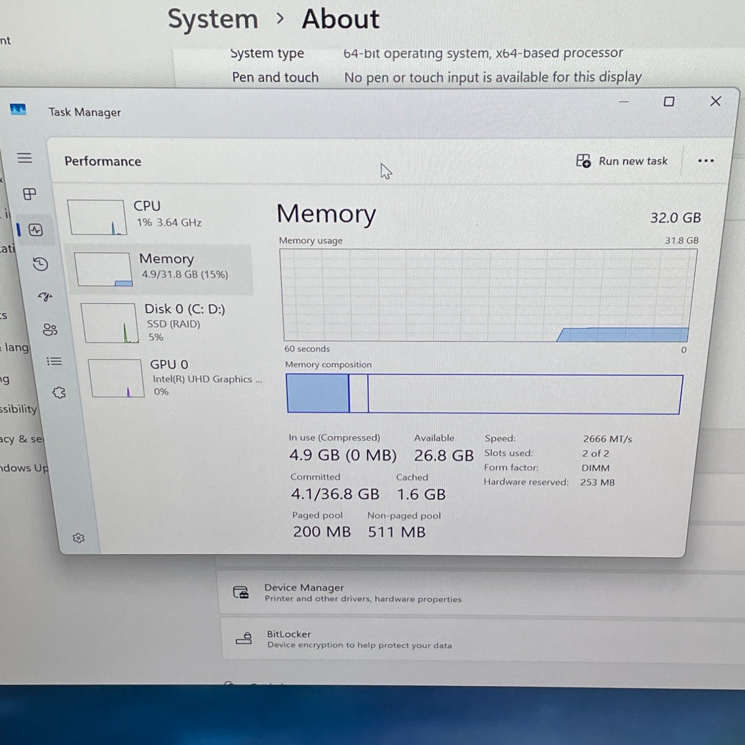
Task: Select CPU in the performance list
Action: pyautogui.click(x=159, y=216)
